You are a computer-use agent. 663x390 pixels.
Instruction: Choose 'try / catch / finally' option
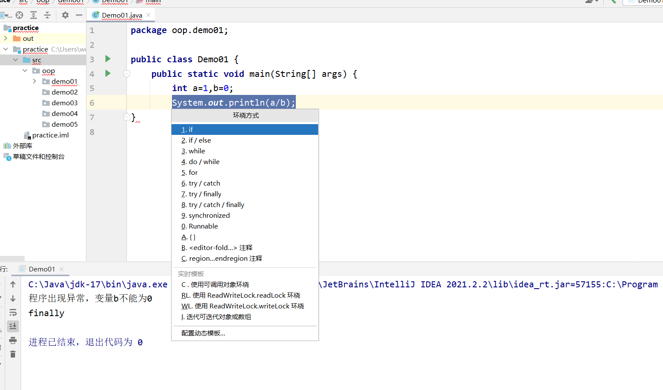(x=245, y=204)
